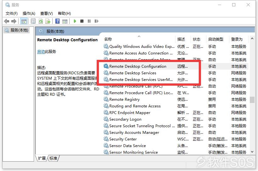Toggle the Show/Hide Console Tree icon
The width and height of the screenshot is (258, 171).
coord(24,21)
